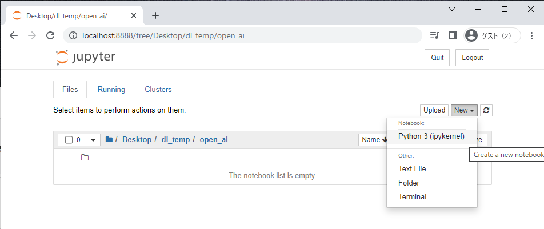
Task: View site information icon in address bar
Action: tap(73, 35)
